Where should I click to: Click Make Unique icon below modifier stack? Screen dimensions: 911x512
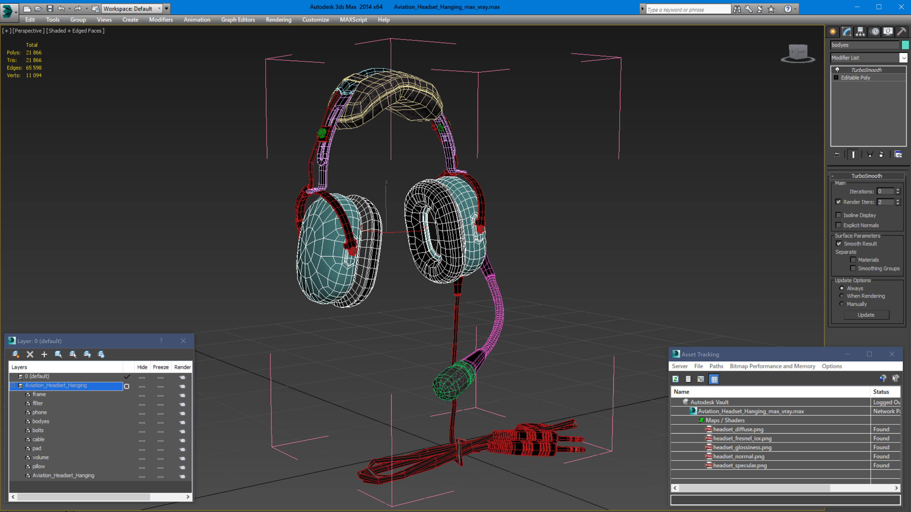click(870, 155)
